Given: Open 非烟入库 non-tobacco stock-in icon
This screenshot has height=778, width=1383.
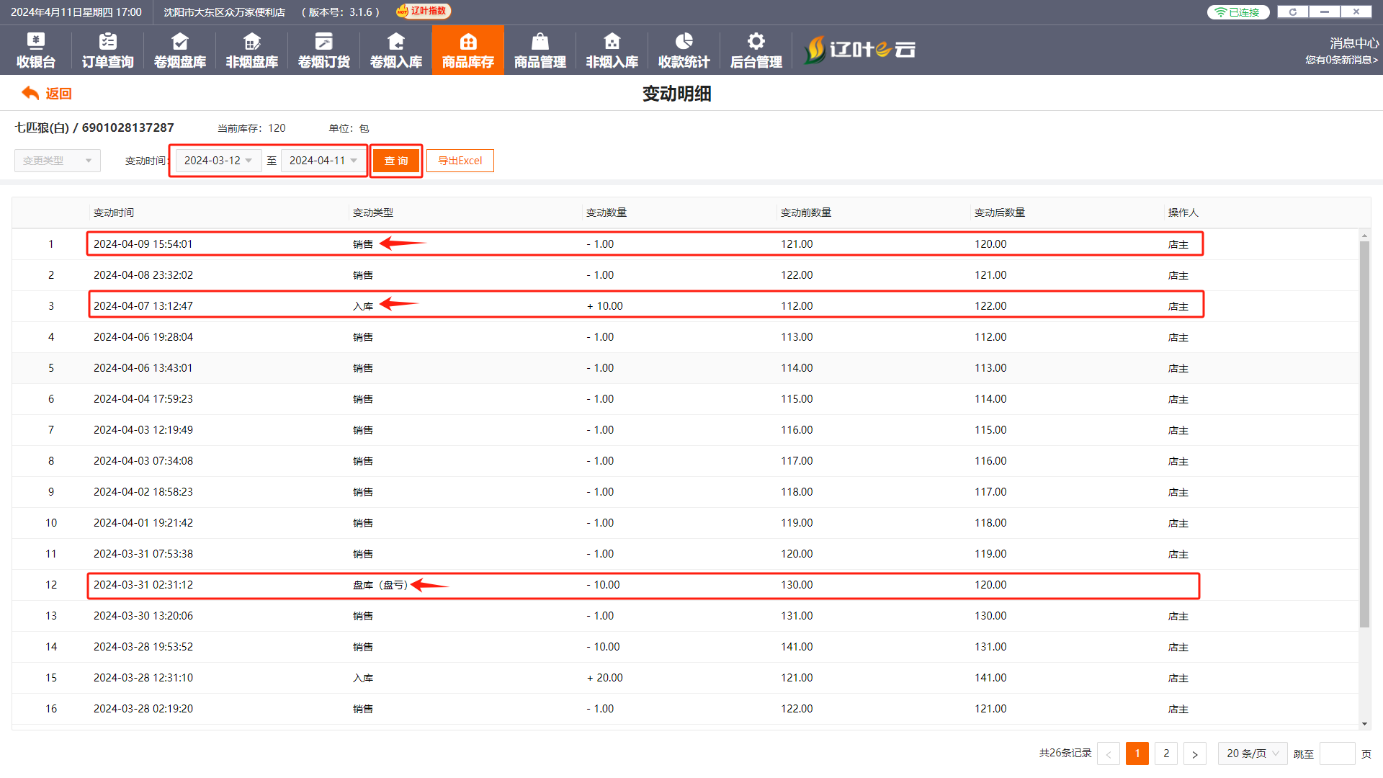Looking at the screenshot, I should tap(612, 50).
